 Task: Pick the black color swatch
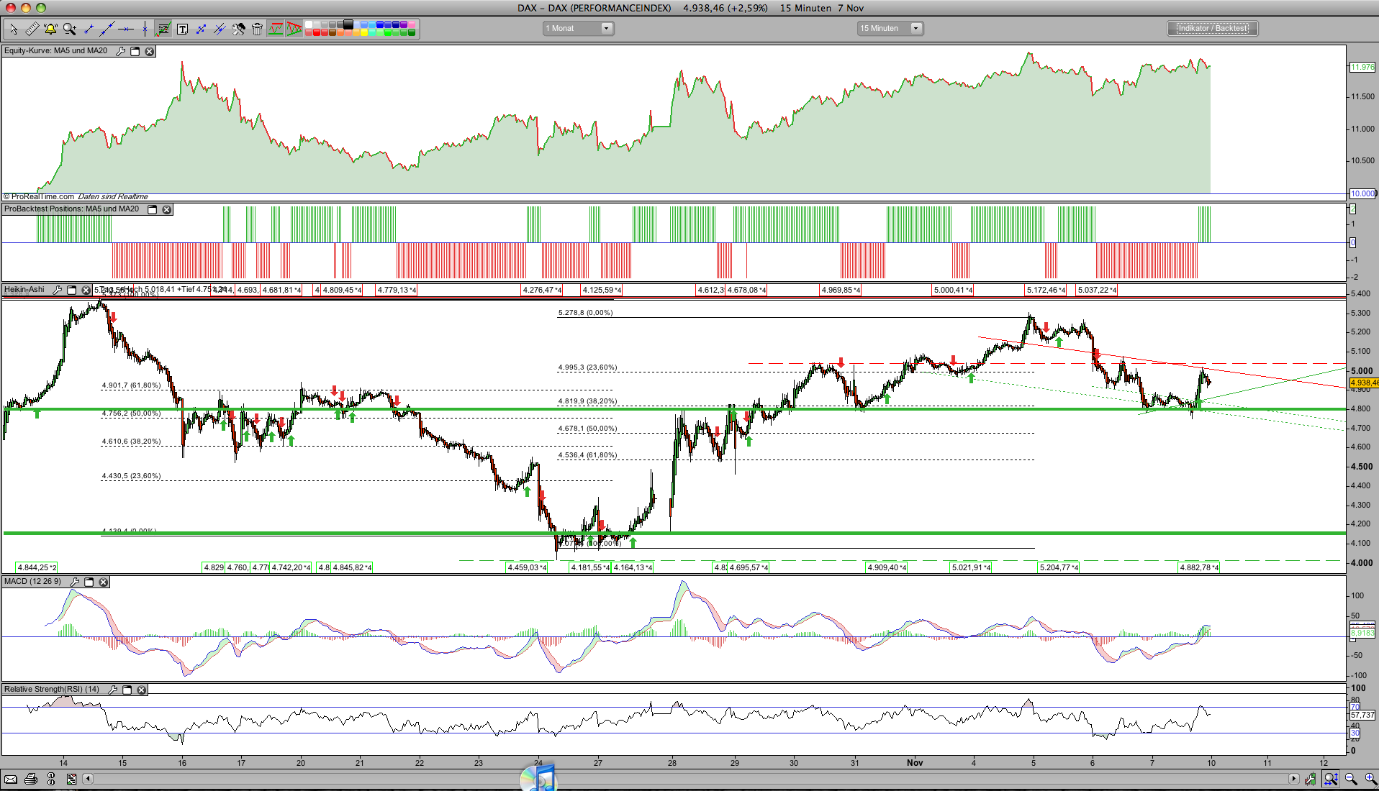pos(349,24)
